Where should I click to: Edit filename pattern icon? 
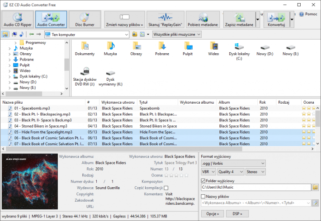(x=315, y=203)
